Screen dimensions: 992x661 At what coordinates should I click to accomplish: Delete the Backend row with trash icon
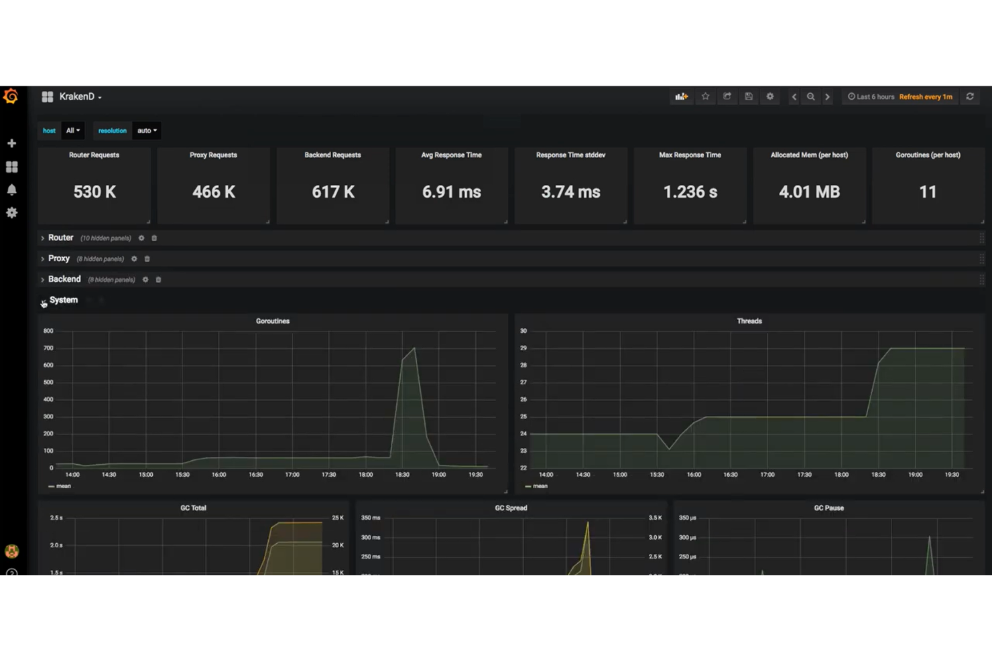coord(159,279)
